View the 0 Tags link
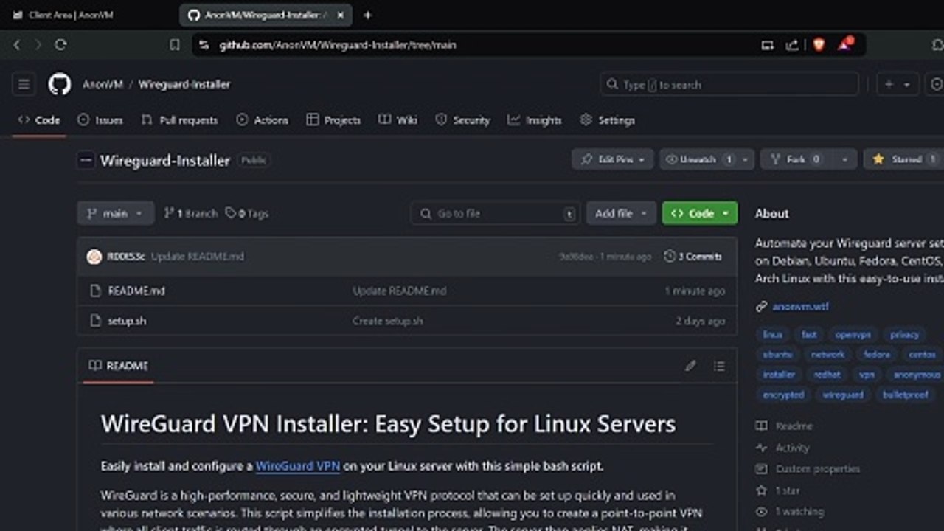944x531 pixels. pyautogui.click(x=247, y=213)
